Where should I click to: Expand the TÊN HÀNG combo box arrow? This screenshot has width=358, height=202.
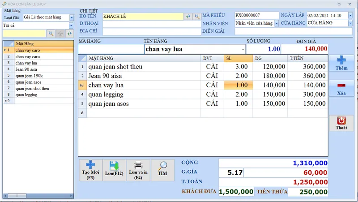coord(243,49)
